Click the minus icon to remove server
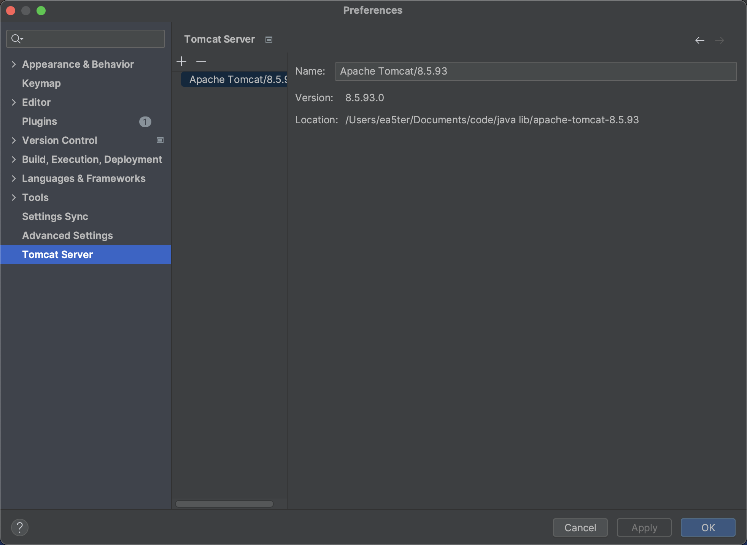747x545 pixels. pos(201,61)
